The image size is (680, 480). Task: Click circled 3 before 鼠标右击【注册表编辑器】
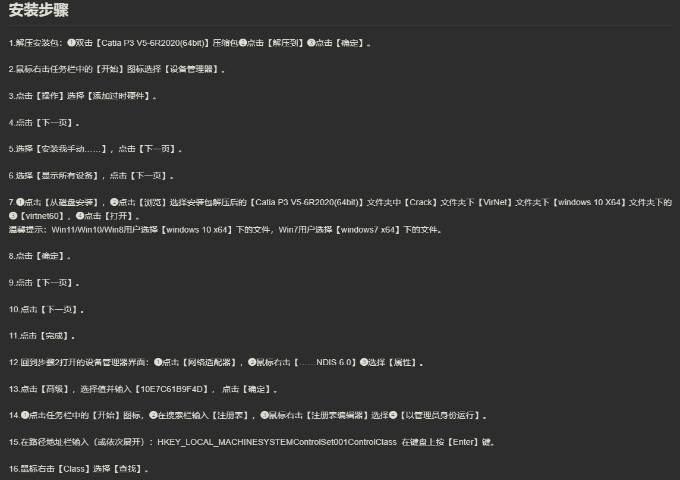point(264,415)
